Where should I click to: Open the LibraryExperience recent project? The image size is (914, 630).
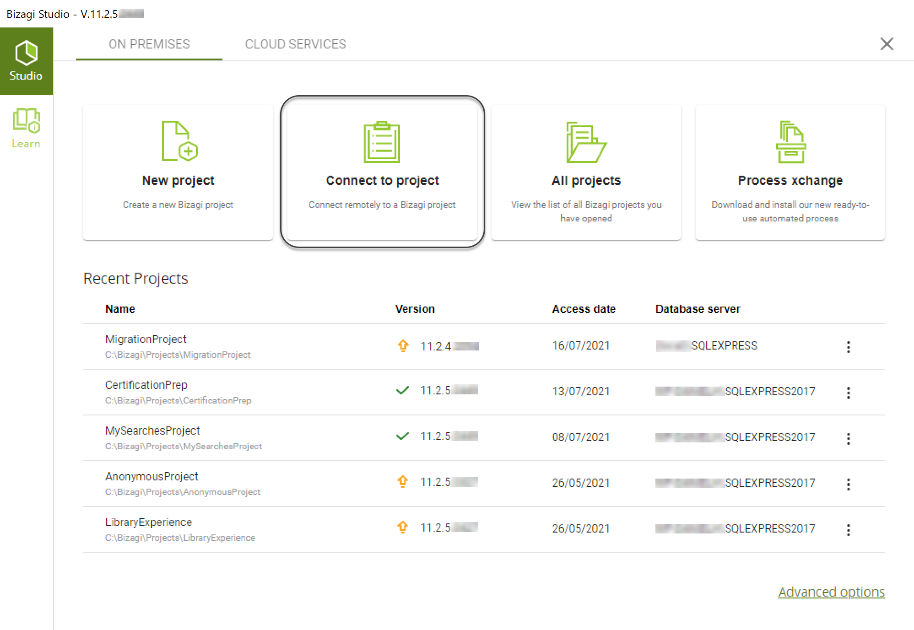click(148, 522)
